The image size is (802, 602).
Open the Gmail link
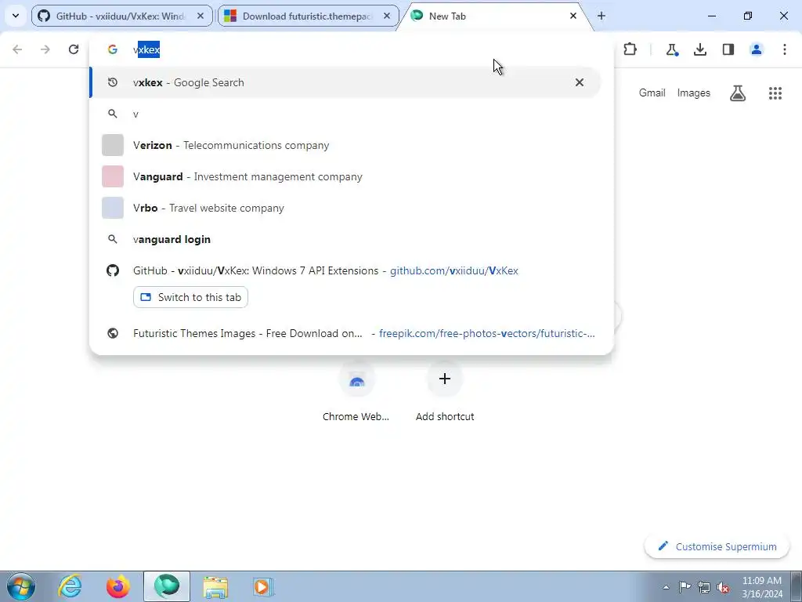[x=652, y=92]
